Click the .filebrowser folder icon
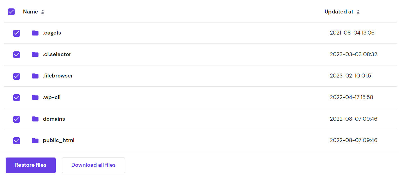Screen dimensions: 399x178 (35, 76)
